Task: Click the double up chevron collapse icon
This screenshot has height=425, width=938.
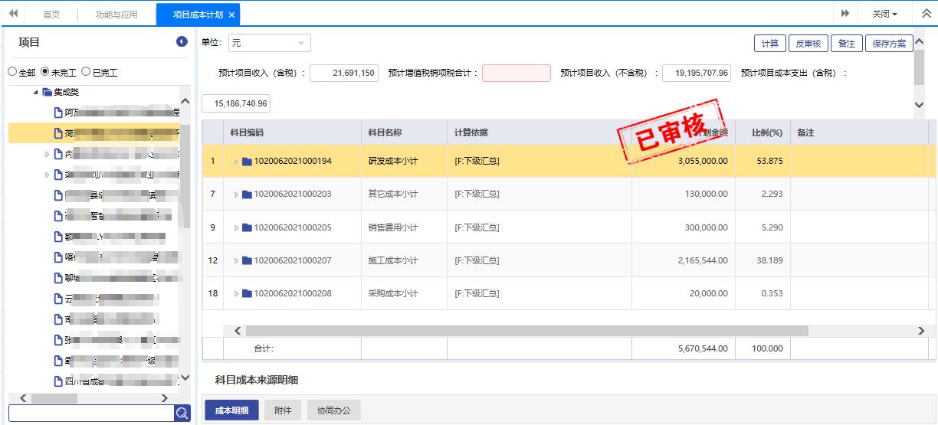Action: coord(925,14)
